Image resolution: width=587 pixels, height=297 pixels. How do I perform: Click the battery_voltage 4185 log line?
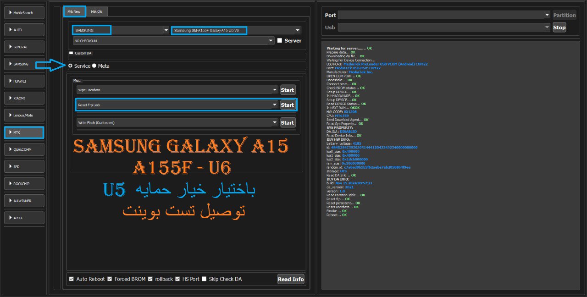(x=344, y=143)
